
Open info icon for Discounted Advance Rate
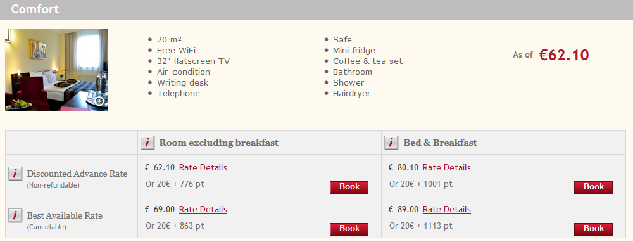(15, 174)
